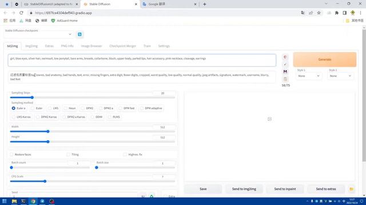Open the Train tab

[x=147, y=46]
